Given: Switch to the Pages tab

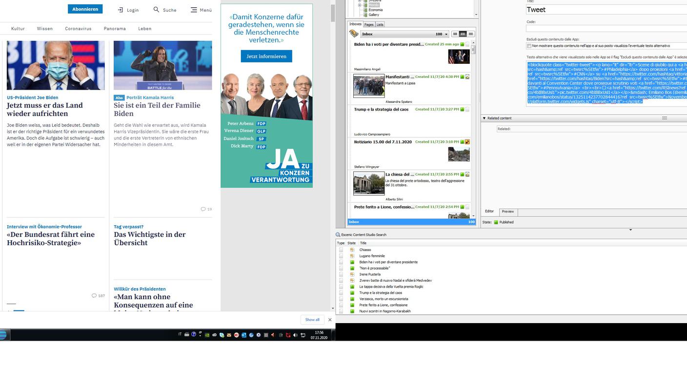Looking at the screenshot, I should point(369,24).
